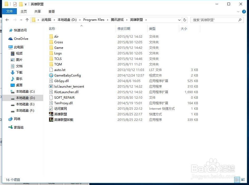Open the 查看 ribbon tab
This screenshot has height=185, width=249.
pos(52,11)
